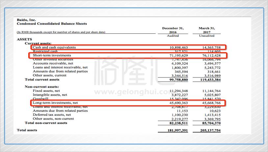
Task: Select value 345,594
Action: click(181, 72)
